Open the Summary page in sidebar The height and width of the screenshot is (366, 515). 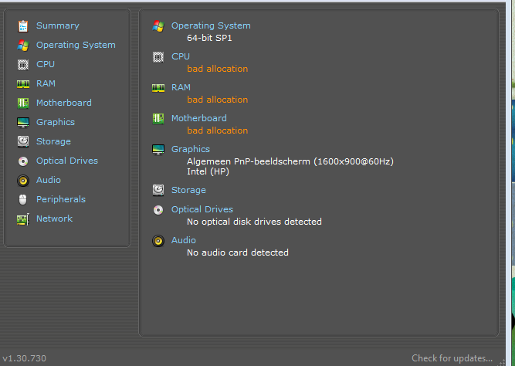pyautogui.click(x=57, y=25)
